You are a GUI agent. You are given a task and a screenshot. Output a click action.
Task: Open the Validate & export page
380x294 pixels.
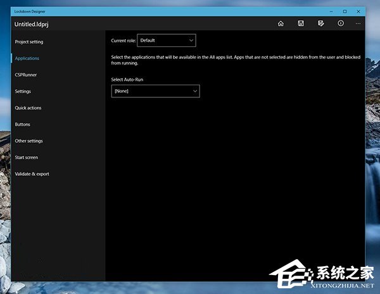point(32,174)
